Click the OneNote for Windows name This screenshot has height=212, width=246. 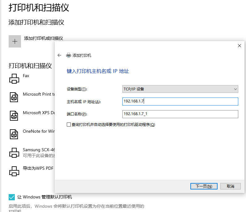39,131
